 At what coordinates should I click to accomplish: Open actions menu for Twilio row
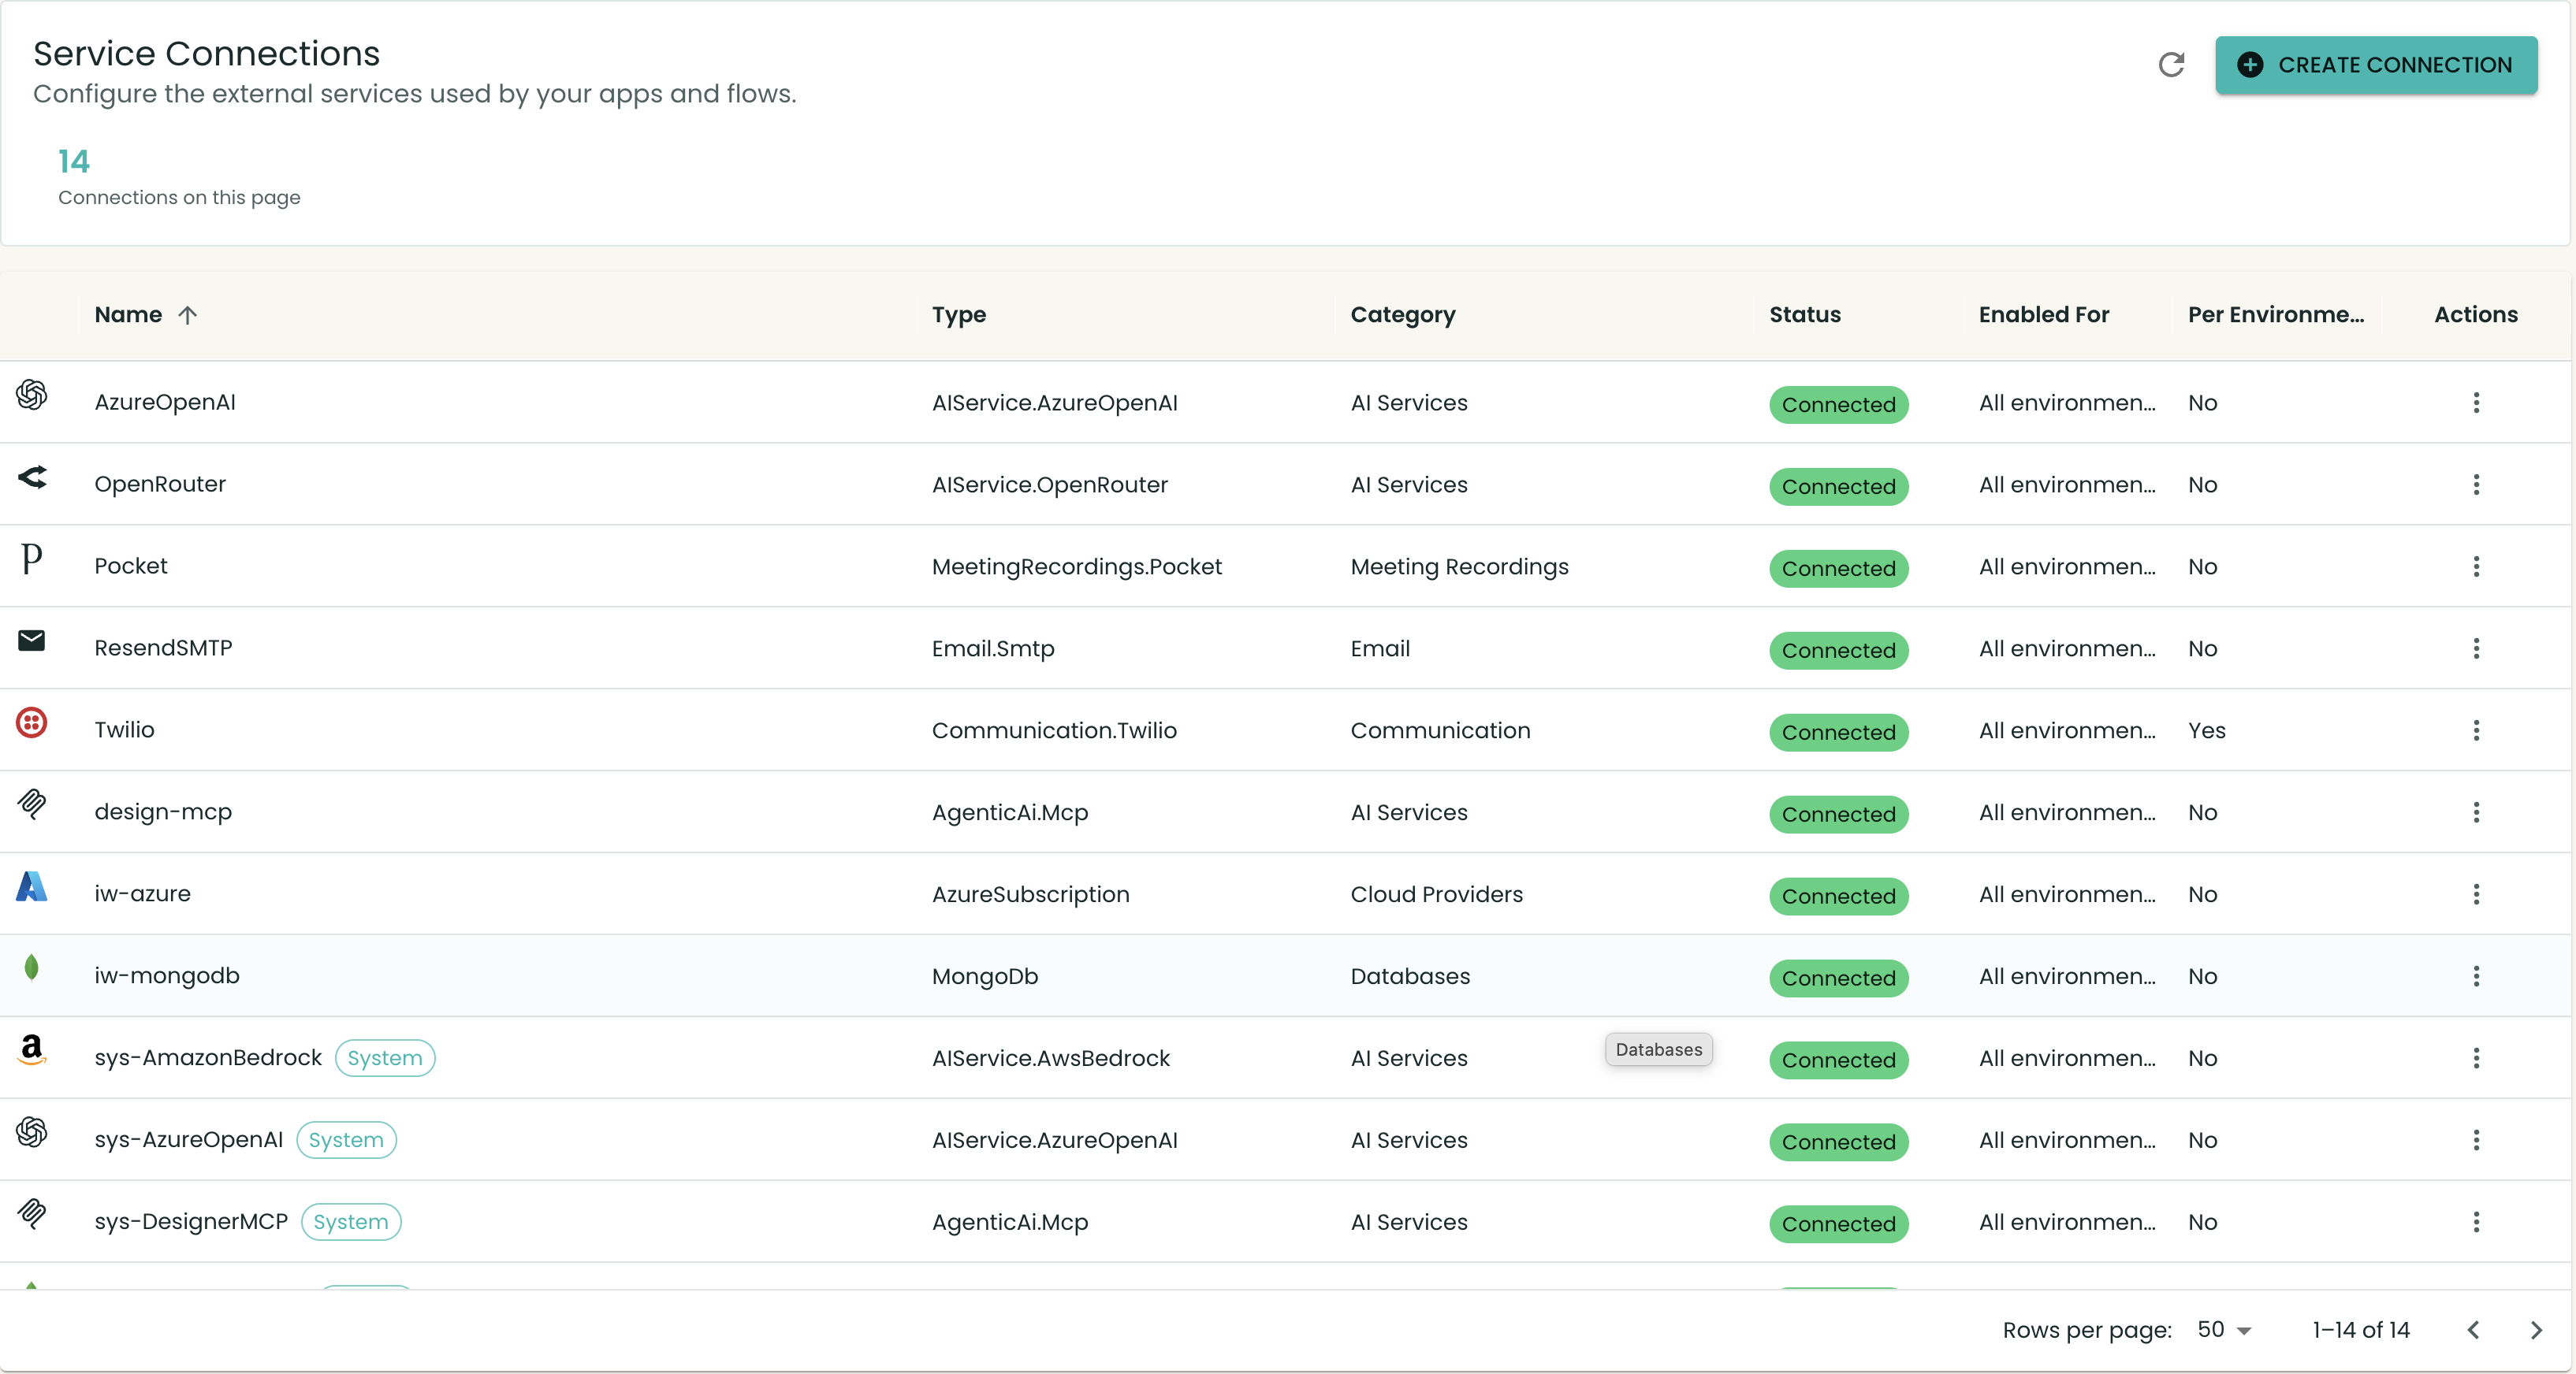pos(2476,730)
